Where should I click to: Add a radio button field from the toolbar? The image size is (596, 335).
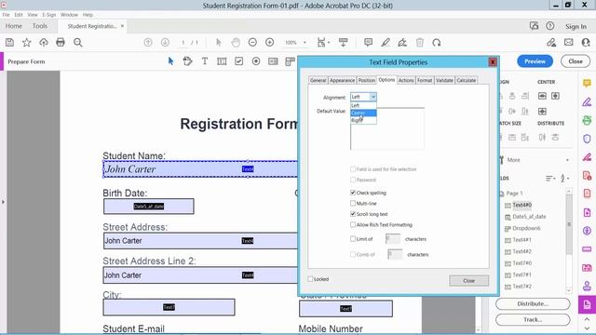[x=256, y=61]
